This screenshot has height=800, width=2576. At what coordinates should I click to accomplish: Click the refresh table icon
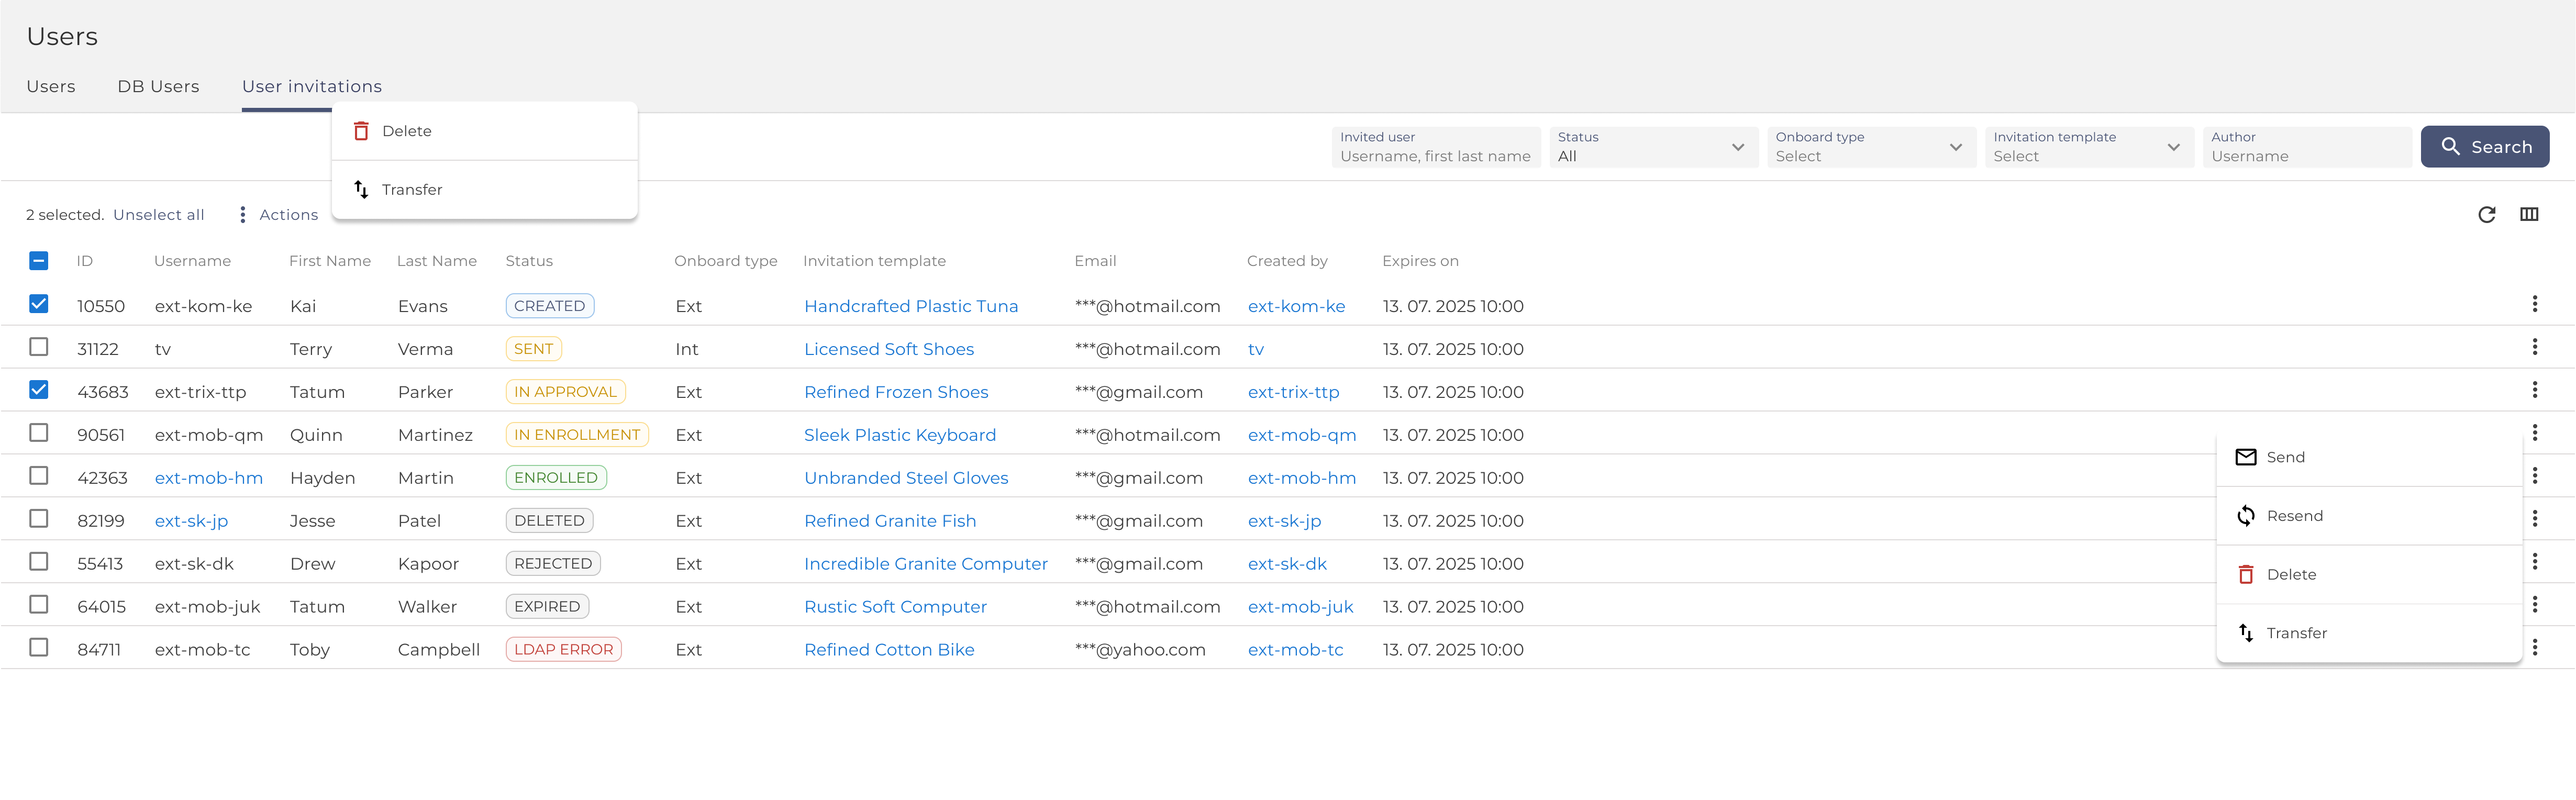2486,214
